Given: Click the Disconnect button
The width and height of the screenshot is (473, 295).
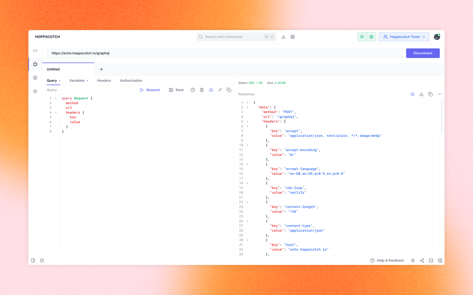Looking at the screenshot, I should pyautogui.click(x=423, y=53).
